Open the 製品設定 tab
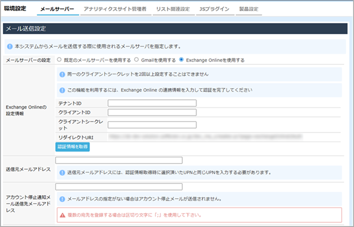 [x=248, y=9]
